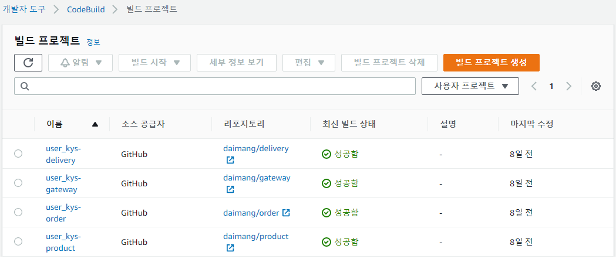This screenshot has height=259, width=616.
Task: Open user_kys-order project link
Action: tap(63, 213)
